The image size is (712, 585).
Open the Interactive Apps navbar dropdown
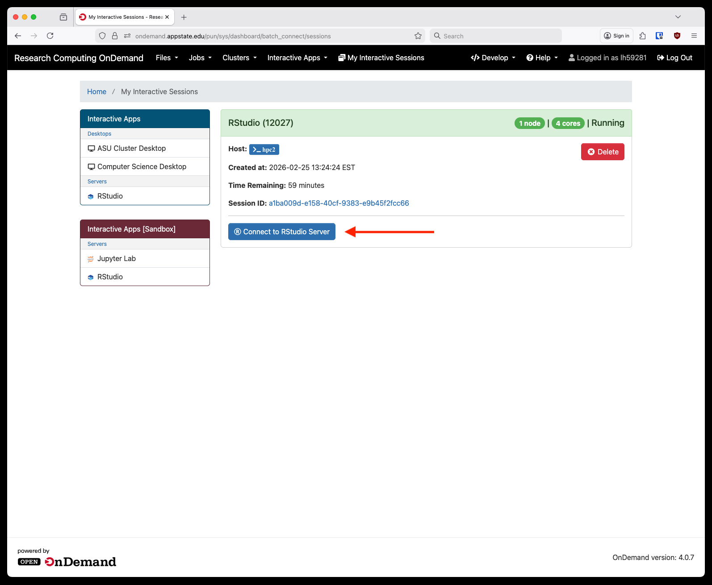297,58
